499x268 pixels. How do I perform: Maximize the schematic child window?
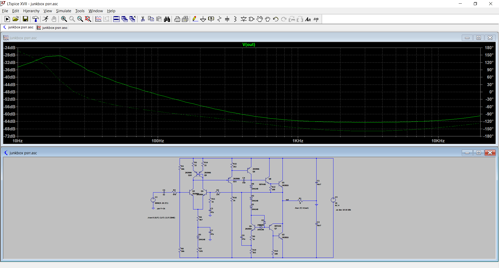pos(478,153)
